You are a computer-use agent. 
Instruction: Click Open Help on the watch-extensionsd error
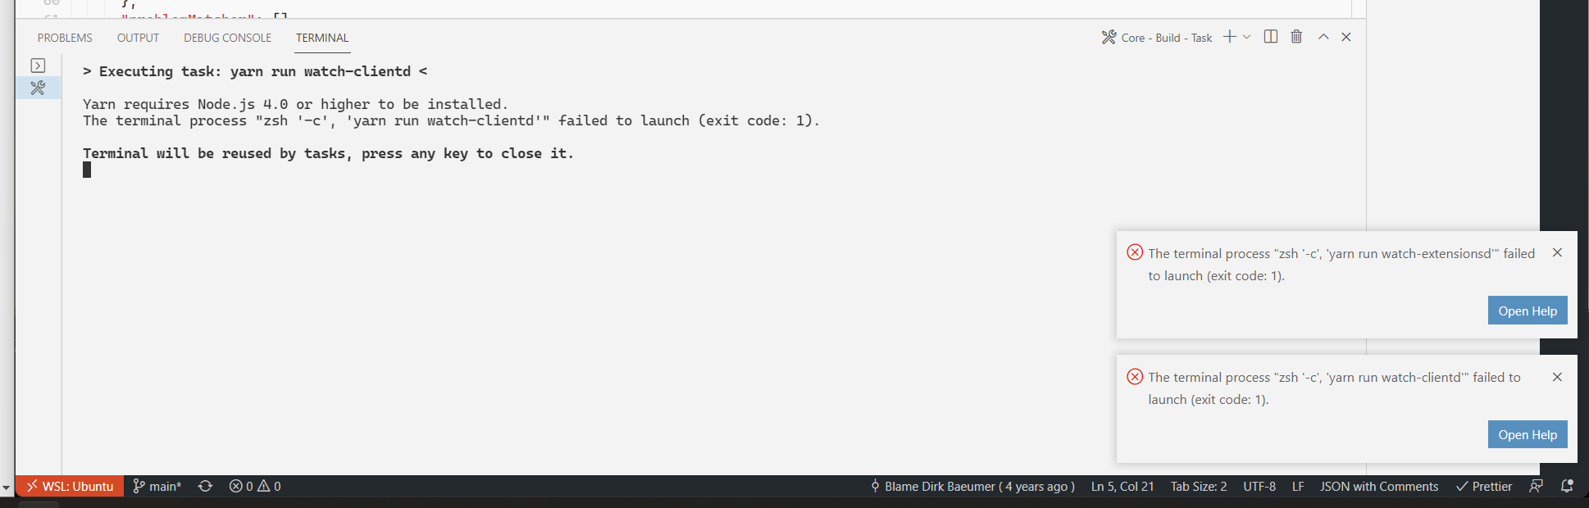pos(1527,310)
